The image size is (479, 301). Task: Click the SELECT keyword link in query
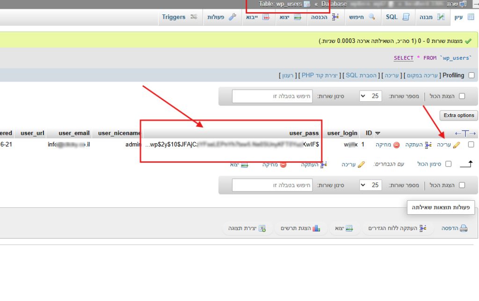coord(403,58)
